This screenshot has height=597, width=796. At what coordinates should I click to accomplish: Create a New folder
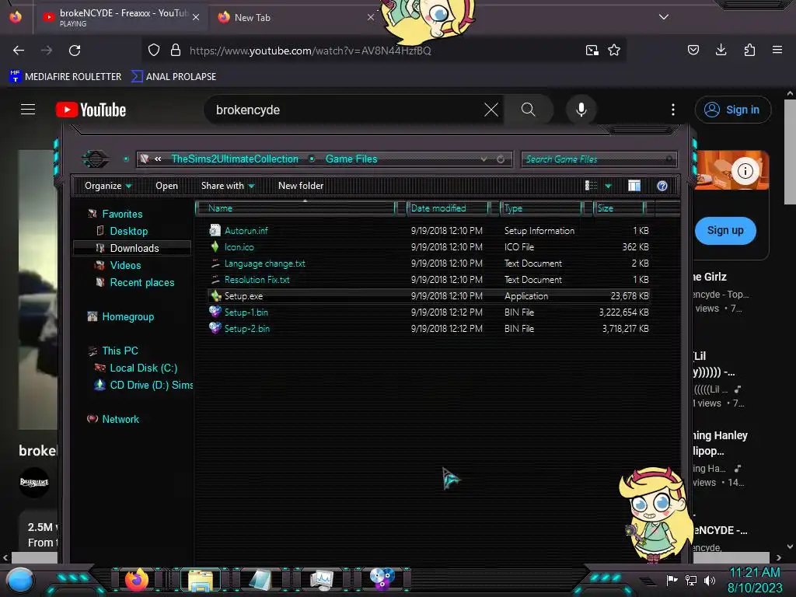click(x=301, y=186)
